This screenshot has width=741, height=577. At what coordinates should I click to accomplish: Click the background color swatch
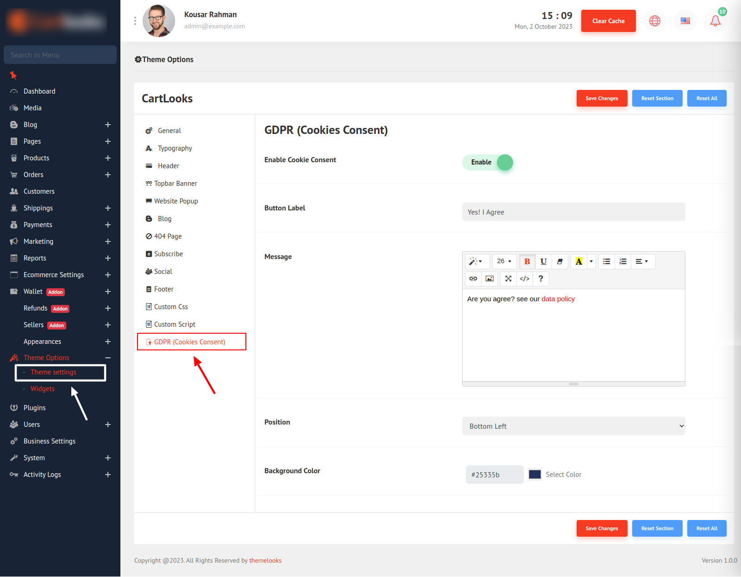pyautogui.click(x=535, y=475)
